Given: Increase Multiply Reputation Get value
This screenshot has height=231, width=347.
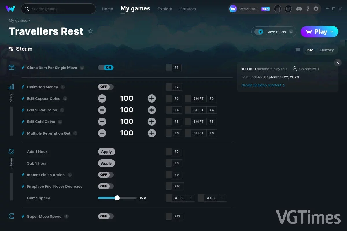Looking at the screenshot, I should [x=152, y=133].
